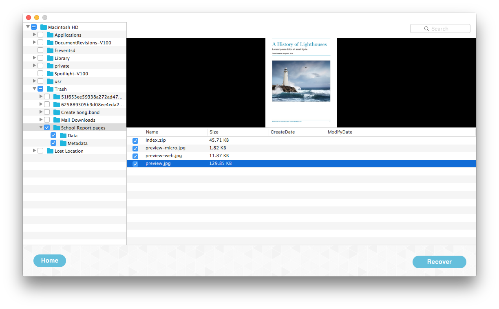Expand the private folder triangle
Image resolution: width=499 pixels, height=309 pixels.
[35, 66]
